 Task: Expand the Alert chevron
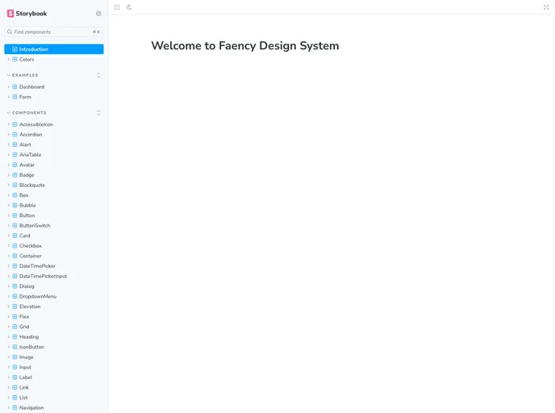click(x=9, y=144)
